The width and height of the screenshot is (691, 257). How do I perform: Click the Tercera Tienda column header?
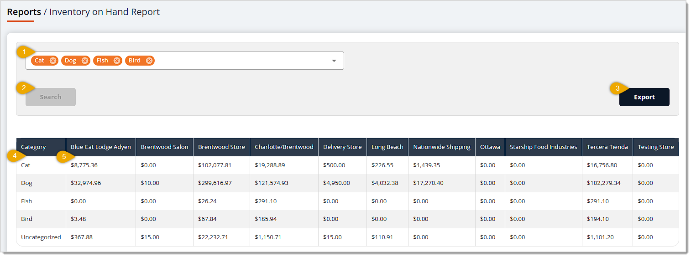[607, 147]
